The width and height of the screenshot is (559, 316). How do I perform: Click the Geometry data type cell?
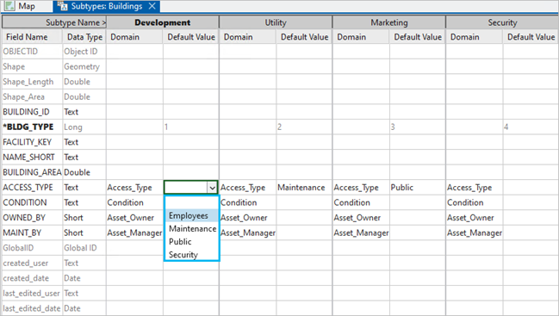[x=84, y=66]
